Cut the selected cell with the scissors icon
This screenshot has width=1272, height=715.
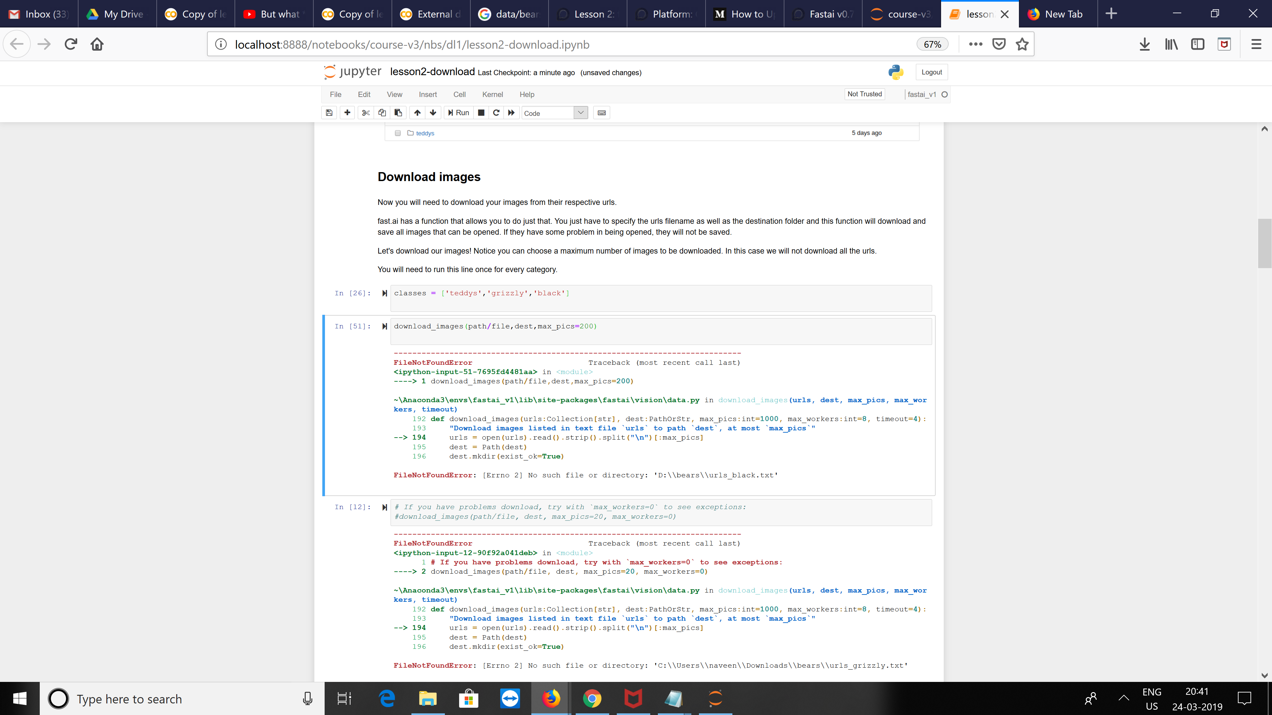[x=365, y=113]
